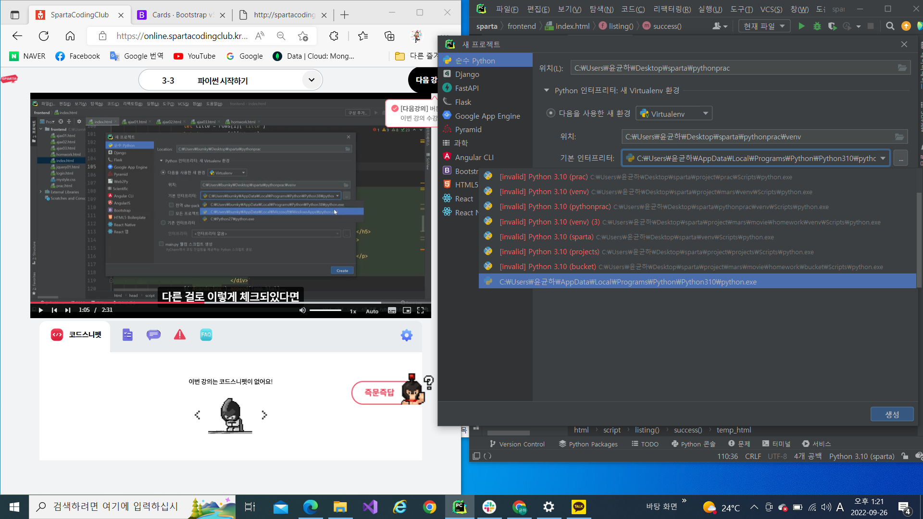Close the 새 프로젝트 dialog
The width and height of the screenshot is (923, 519).
904,44
